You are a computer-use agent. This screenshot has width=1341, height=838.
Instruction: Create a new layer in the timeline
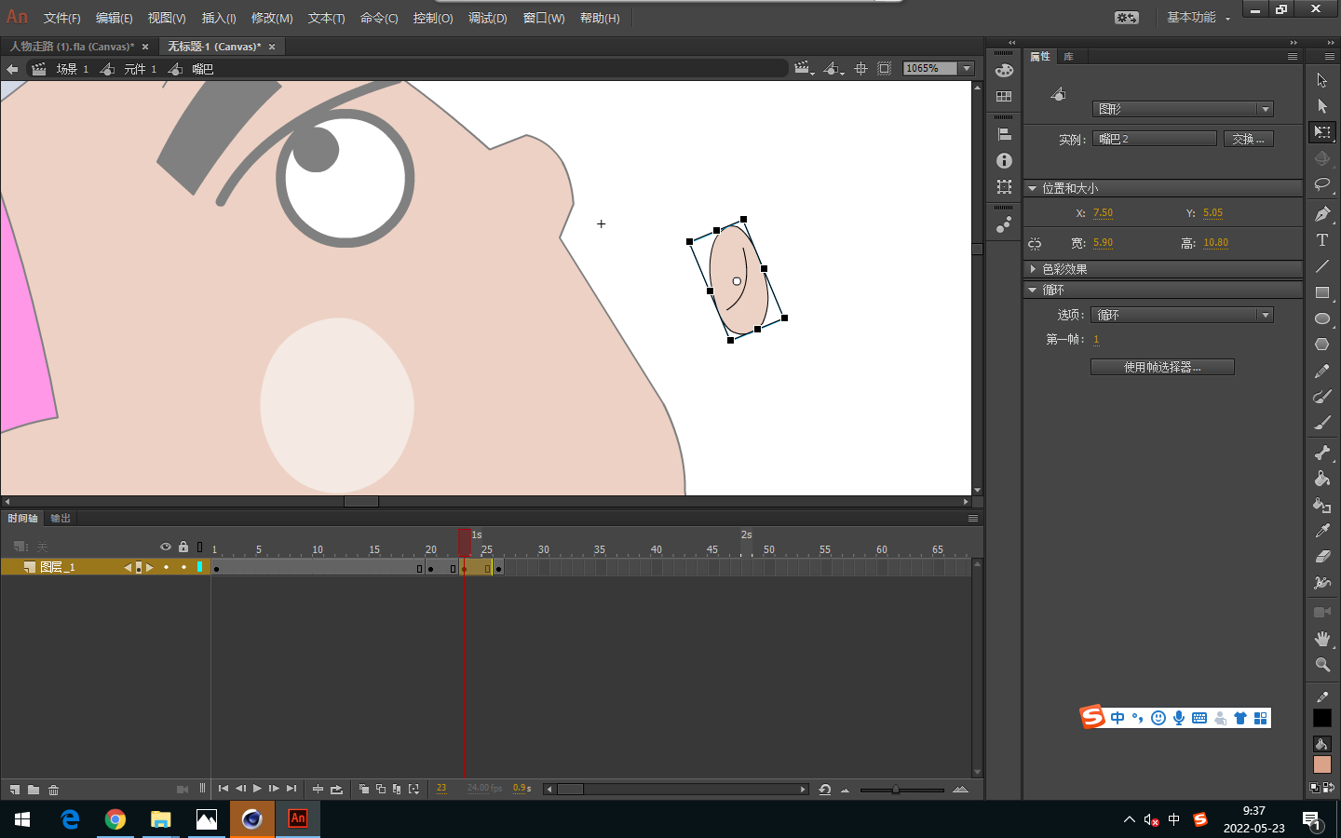click(x=15, y=790)
